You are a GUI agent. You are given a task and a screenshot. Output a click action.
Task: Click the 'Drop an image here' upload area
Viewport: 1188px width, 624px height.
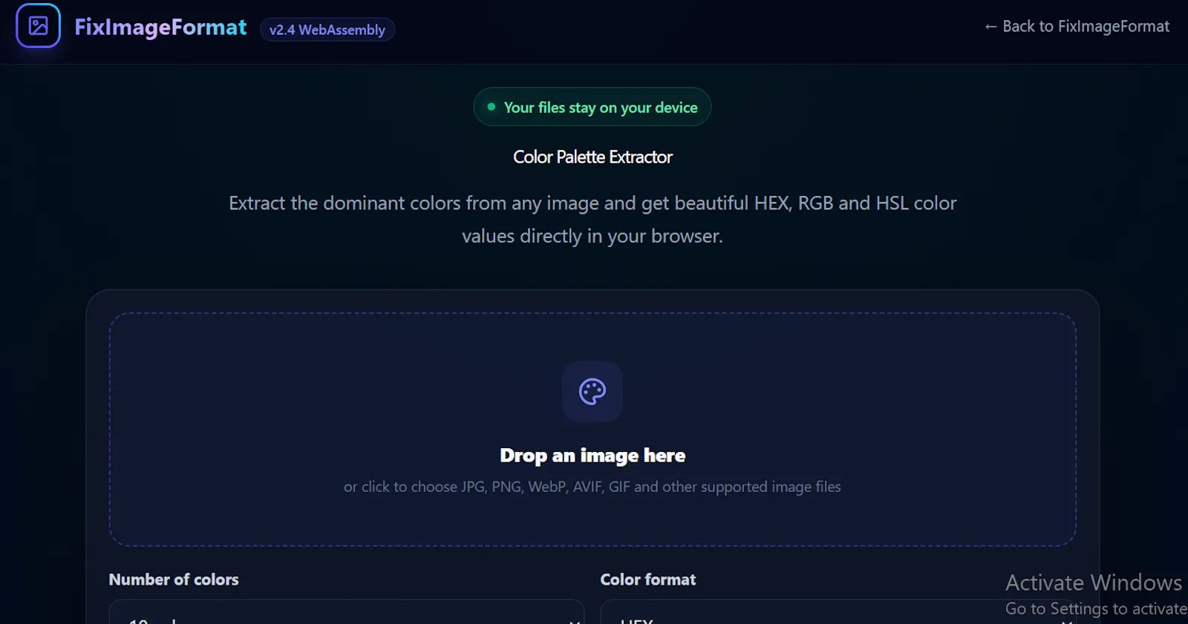pyautogui.click(x=593, y=430)
